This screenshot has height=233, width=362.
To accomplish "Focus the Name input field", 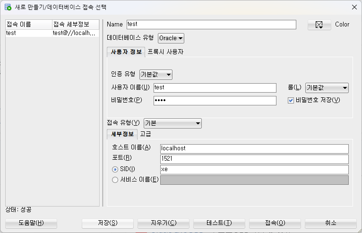I will [211, 25].
